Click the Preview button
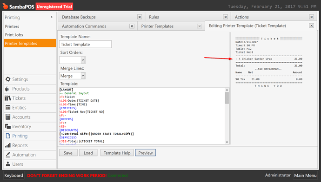Viewport: 321px width, 182px height. [145, 153]
